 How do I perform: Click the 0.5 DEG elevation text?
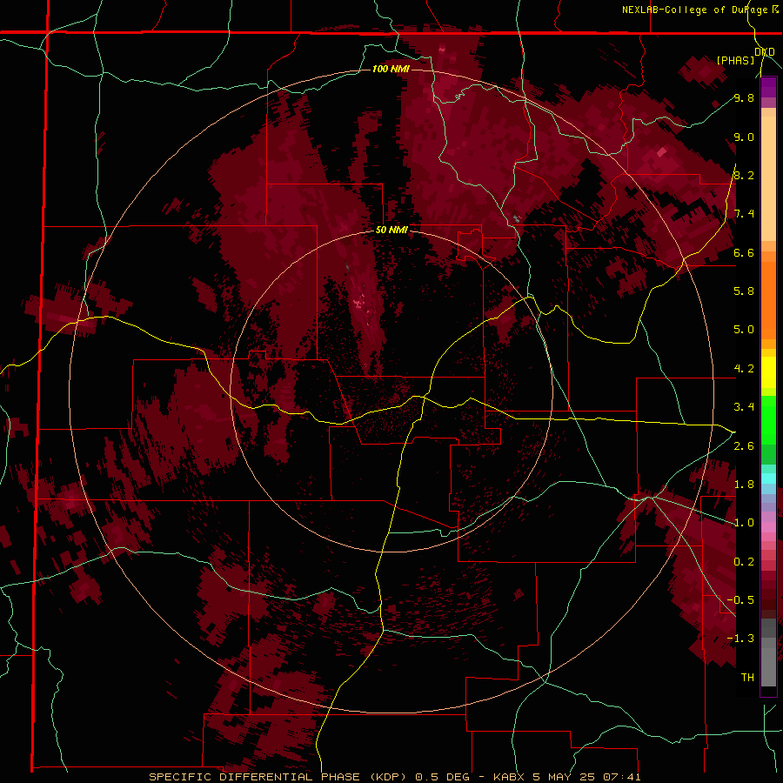point(443,777)
